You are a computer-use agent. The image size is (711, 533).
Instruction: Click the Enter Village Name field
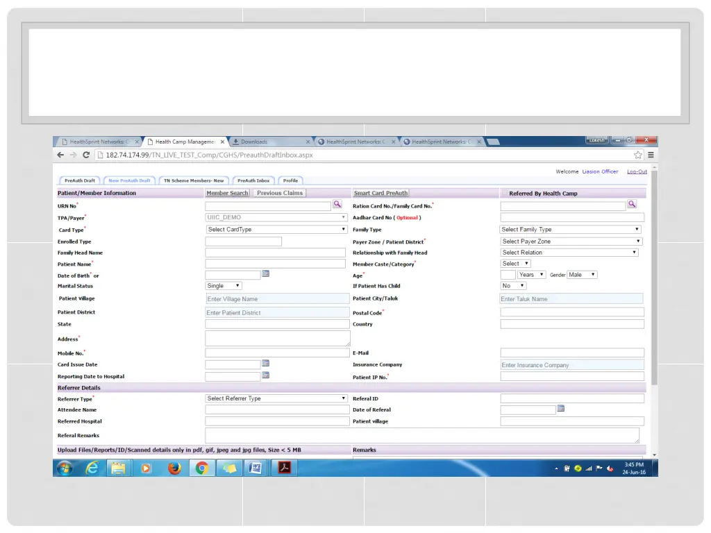point(277,298)
